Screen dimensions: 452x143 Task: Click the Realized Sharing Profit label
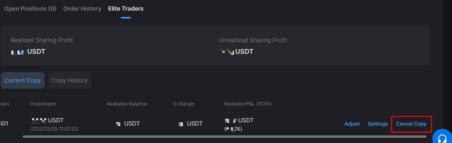pyautogui.click(x=42, y=40)
